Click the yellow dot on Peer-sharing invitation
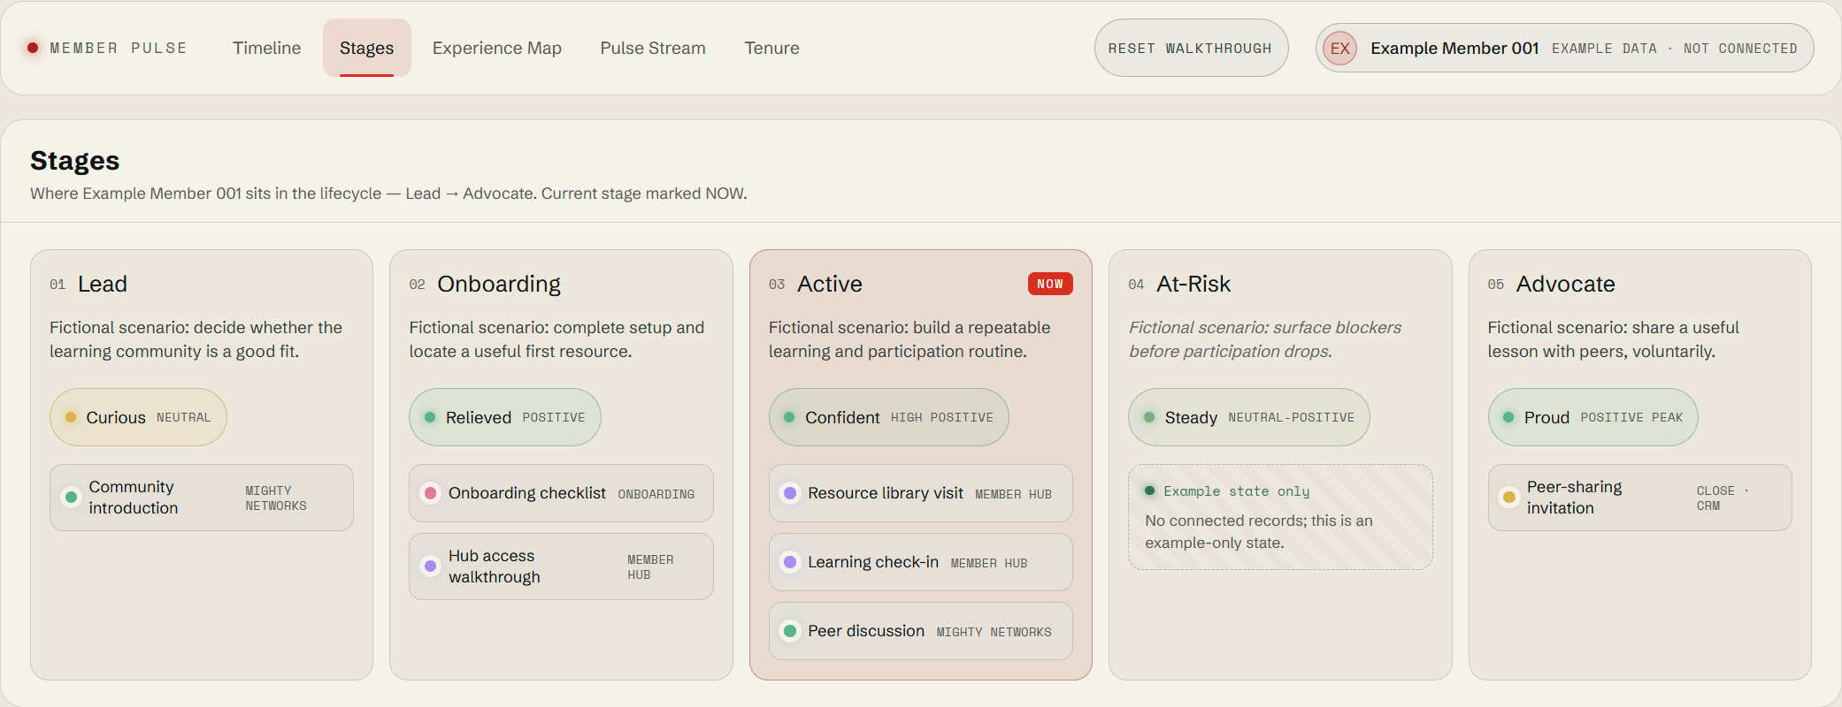Image resolution: width=1842 pixels, height=707 pixels. pos(1509,498)
